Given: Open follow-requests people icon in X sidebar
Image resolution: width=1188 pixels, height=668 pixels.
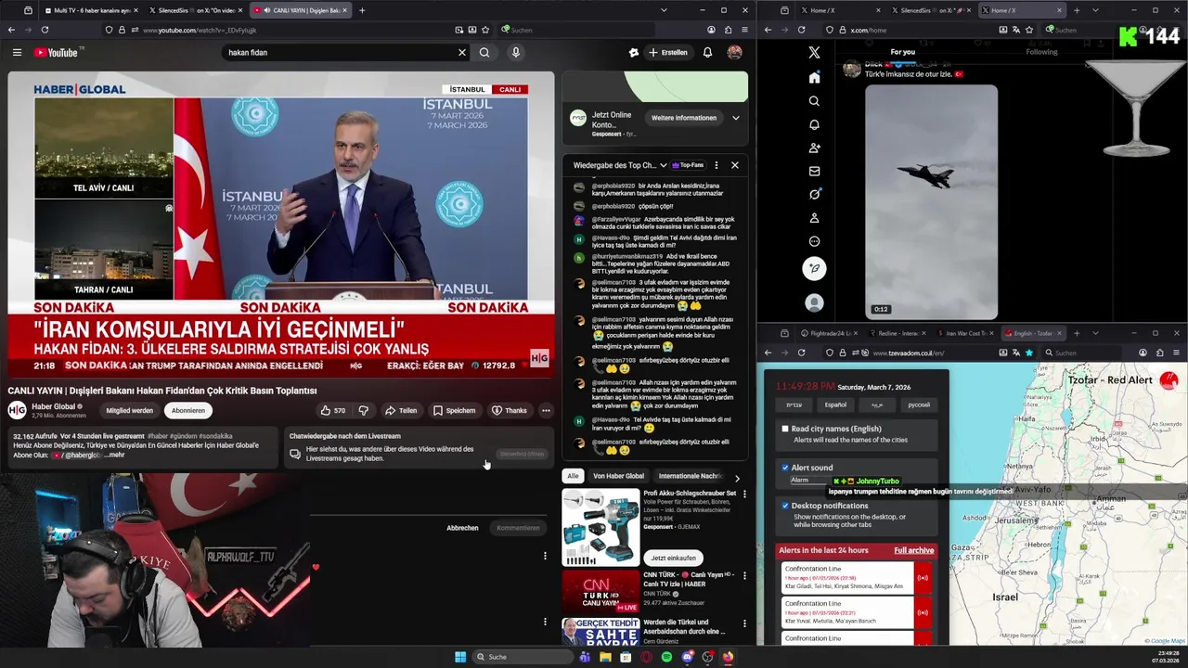Looking at the screenshot, I should point(814,148).
